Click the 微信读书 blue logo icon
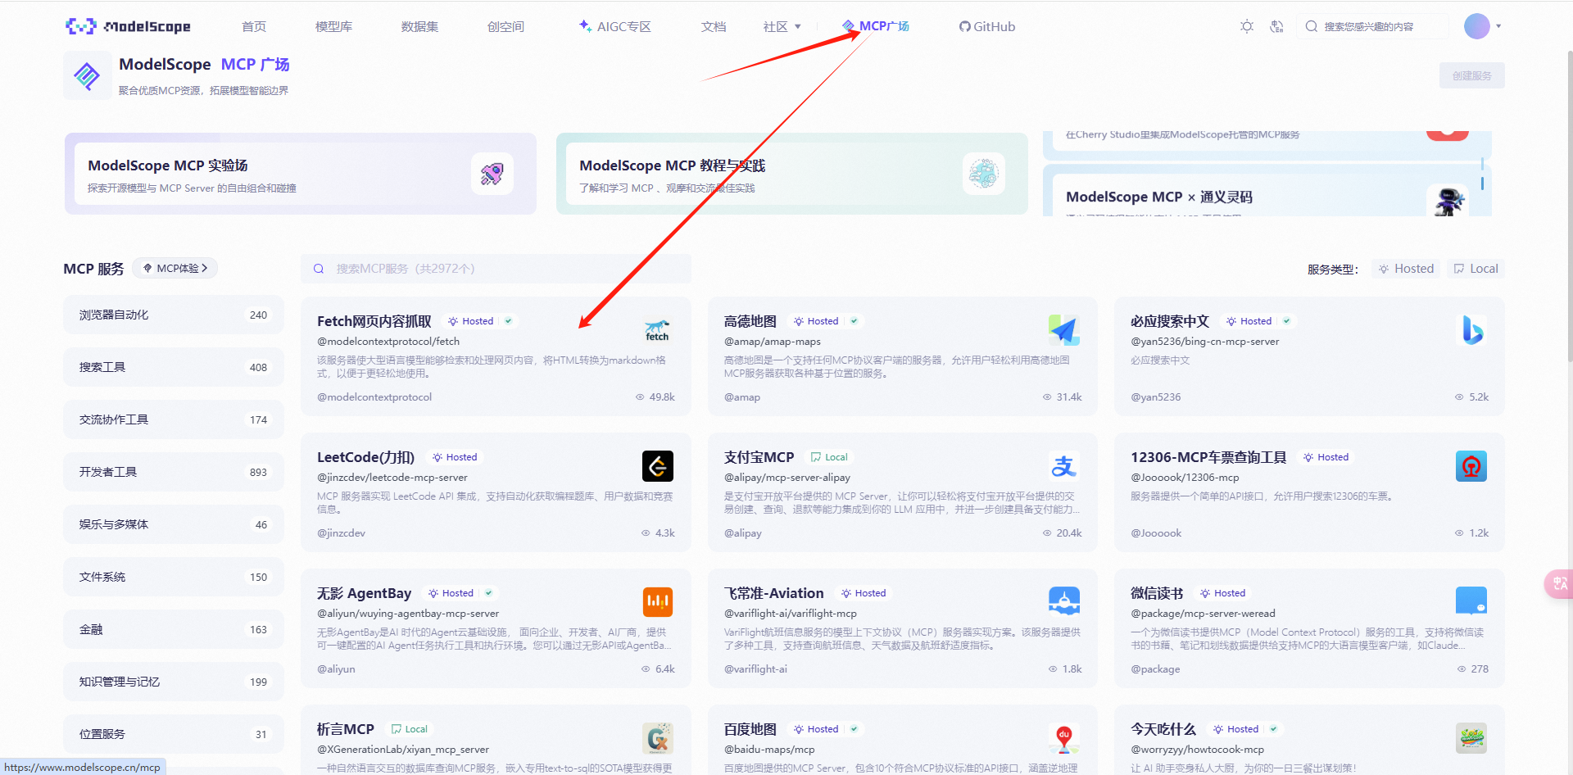The width and height of the screenshot is (1573, 775). click(x=1471, y=602)
